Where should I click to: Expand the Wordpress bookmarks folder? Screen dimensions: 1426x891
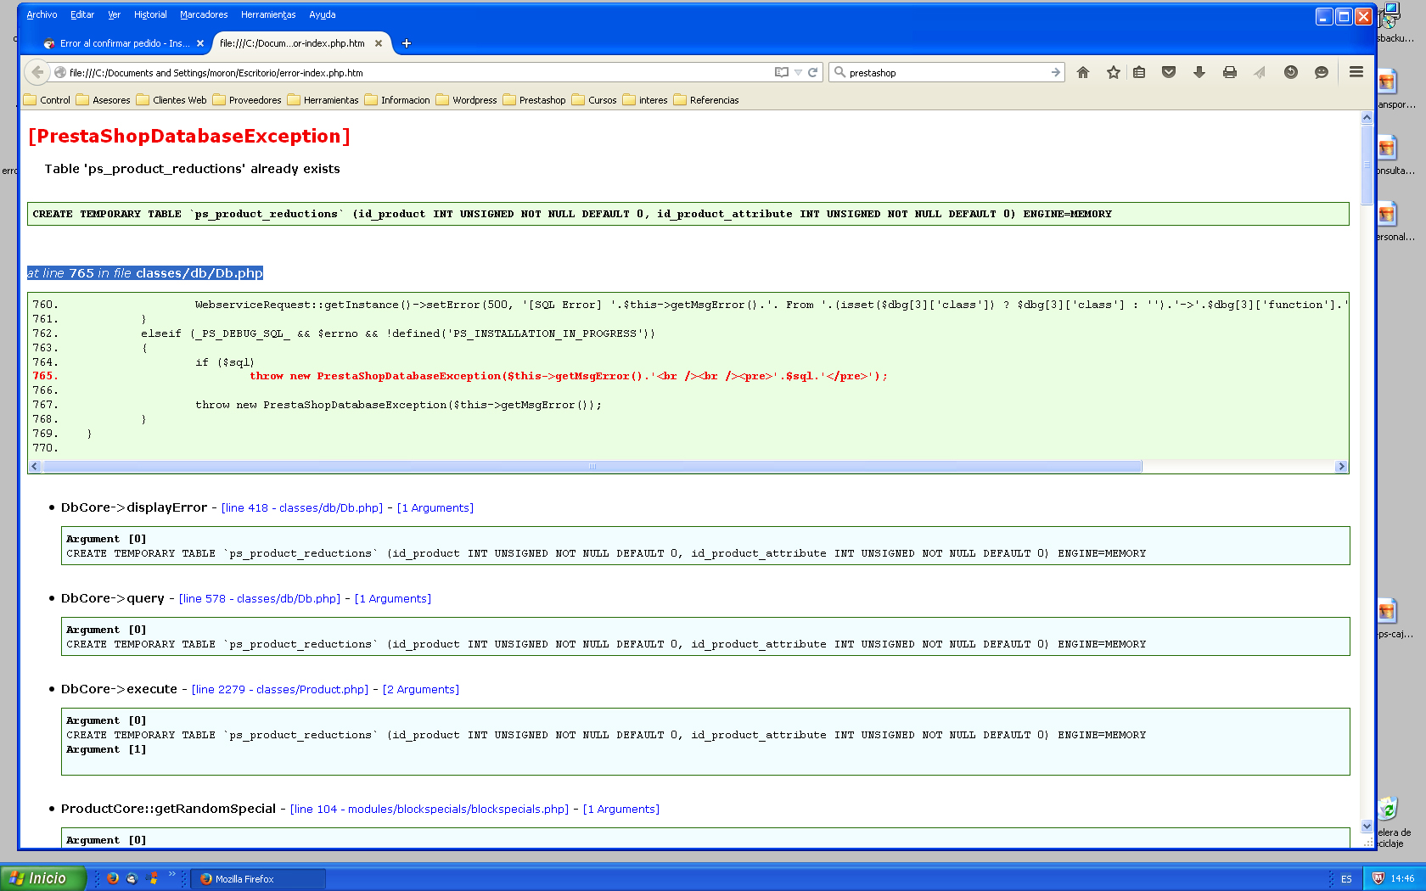466,100
